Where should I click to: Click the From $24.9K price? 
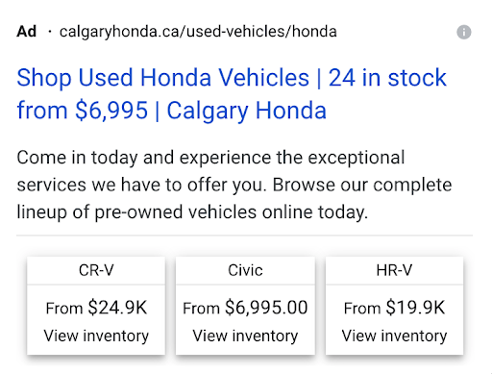pos(96,308)
